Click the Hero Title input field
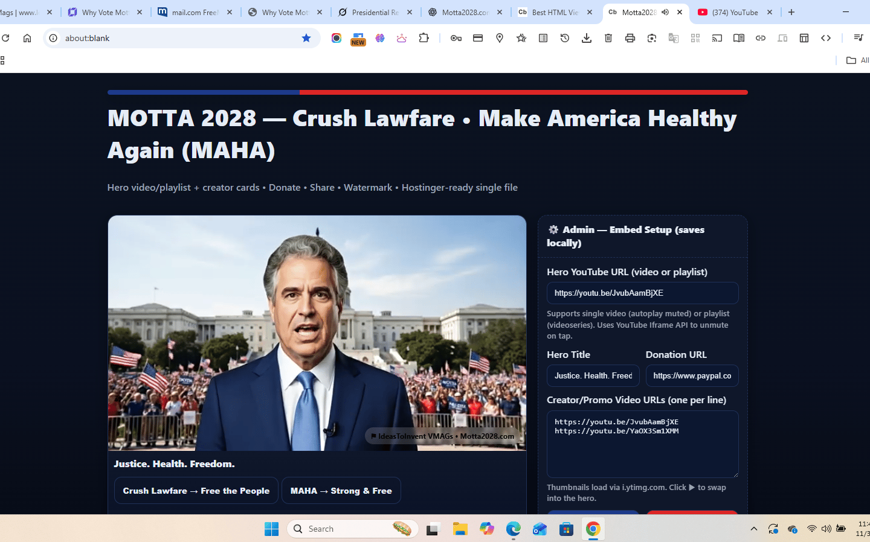The width and height of the screenshot is (870, 542). point(593,375)
